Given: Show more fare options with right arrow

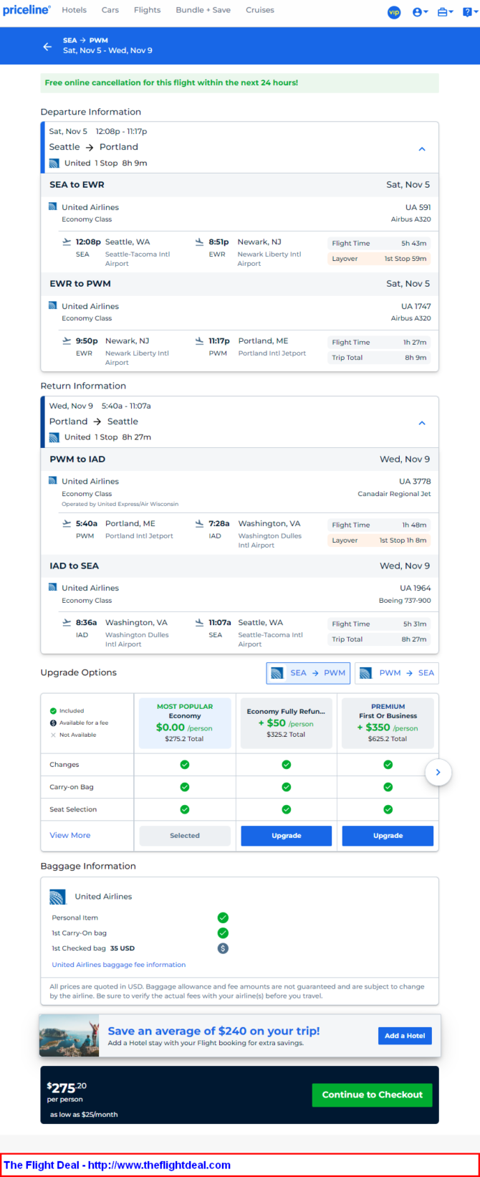Looking at the screenshot, I should (438, 772).
